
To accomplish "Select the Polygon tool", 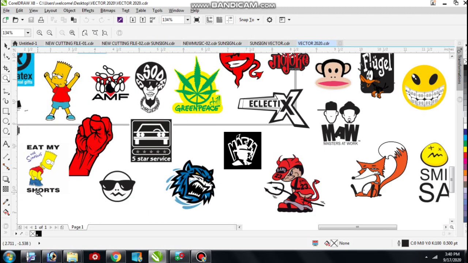I will pyautogui.click(x=6, y=131).
